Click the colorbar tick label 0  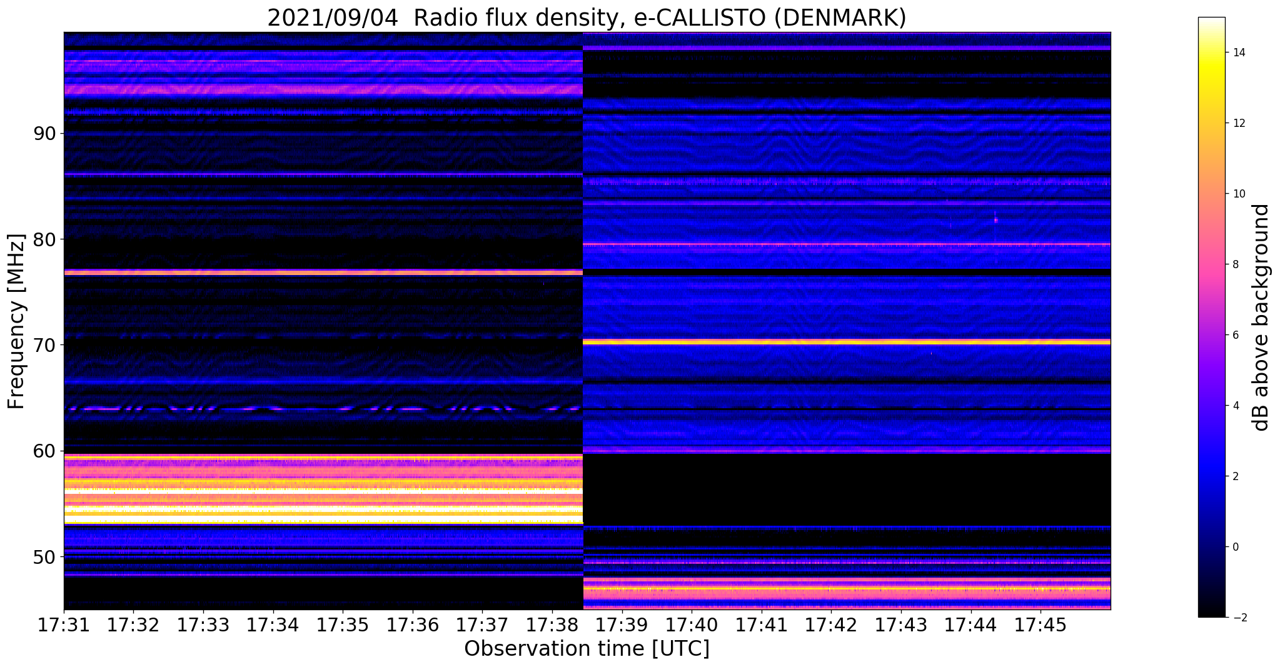1234,547
